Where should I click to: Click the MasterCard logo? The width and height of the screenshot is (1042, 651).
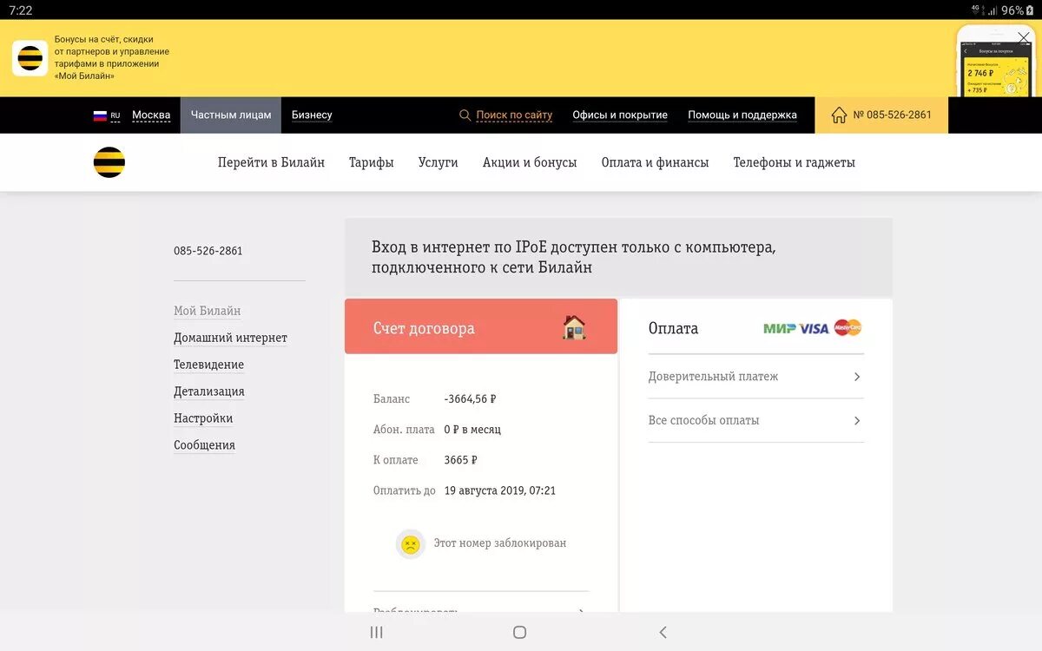tap(847, 327)
